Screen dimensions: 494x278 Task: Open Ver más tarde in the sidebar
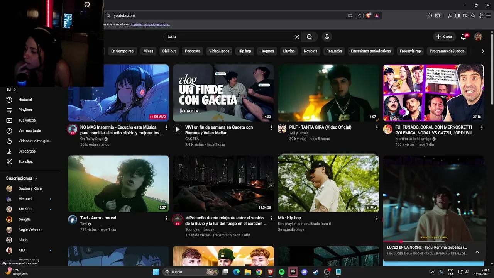[30, 131]
